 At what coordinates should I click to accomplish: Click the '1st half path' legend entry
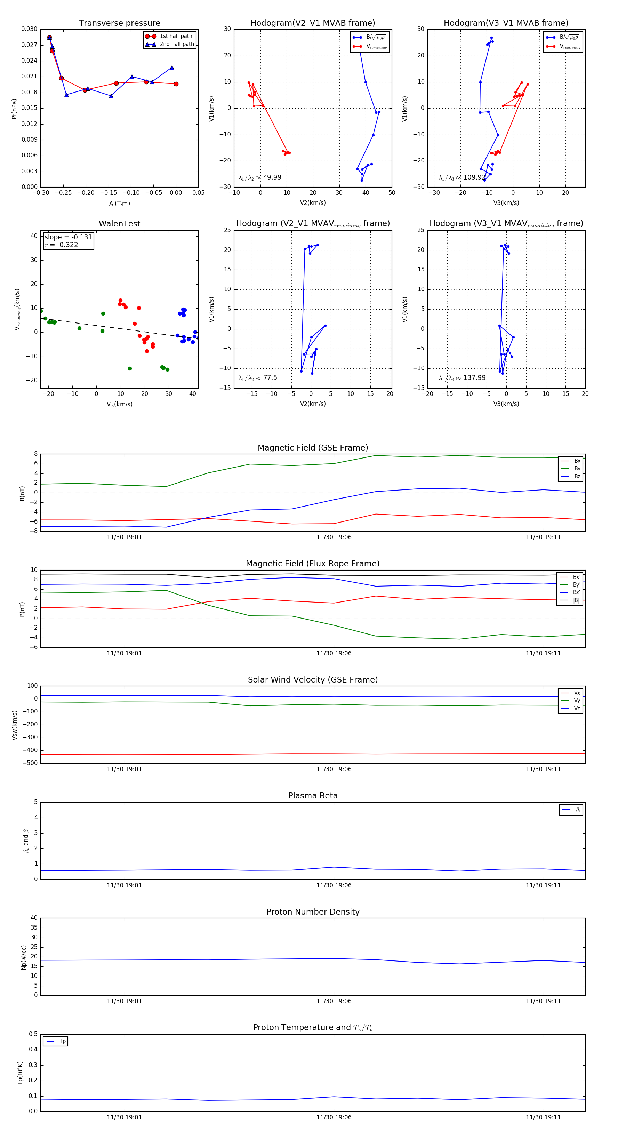point(169,36)
